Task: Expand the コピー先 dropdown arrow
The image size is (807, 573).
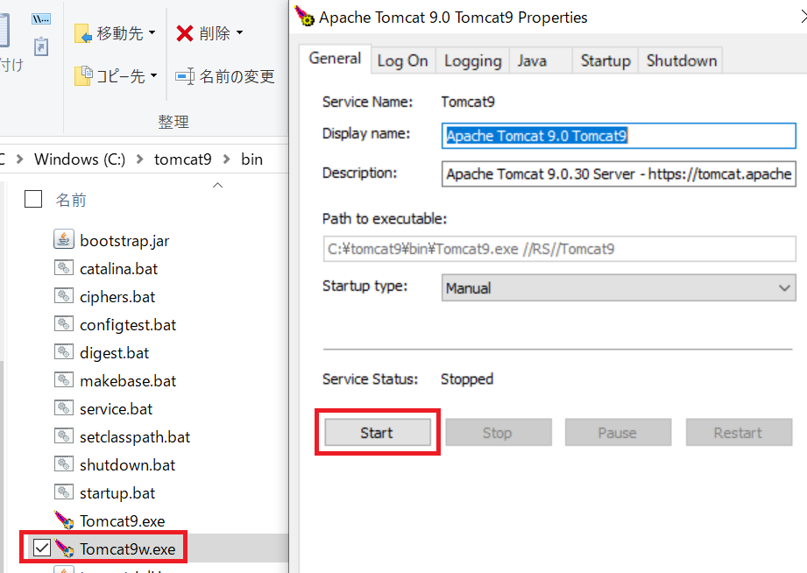Action: point(153,75)
